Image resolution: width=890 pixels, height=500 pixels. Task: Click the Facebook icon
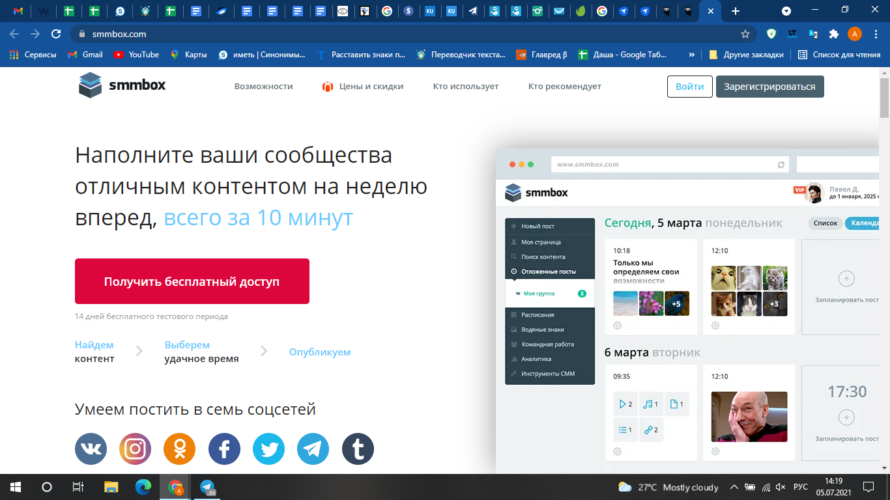click(x=224, y=449)
